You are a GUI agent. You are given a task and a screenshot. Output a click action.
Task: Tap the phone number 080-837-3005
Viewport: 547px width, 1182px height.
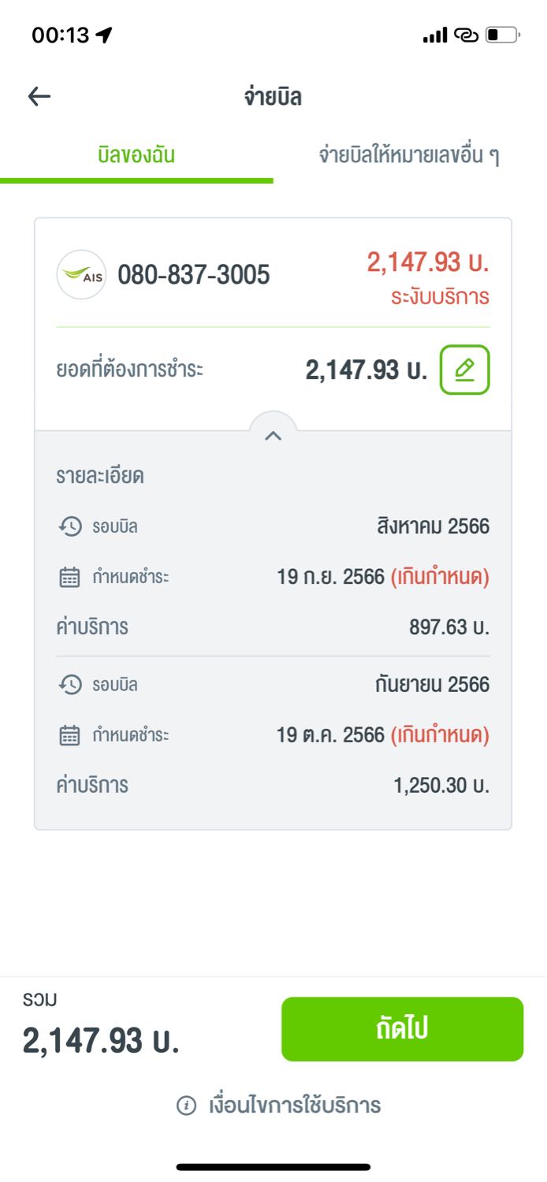click(194, 274)
